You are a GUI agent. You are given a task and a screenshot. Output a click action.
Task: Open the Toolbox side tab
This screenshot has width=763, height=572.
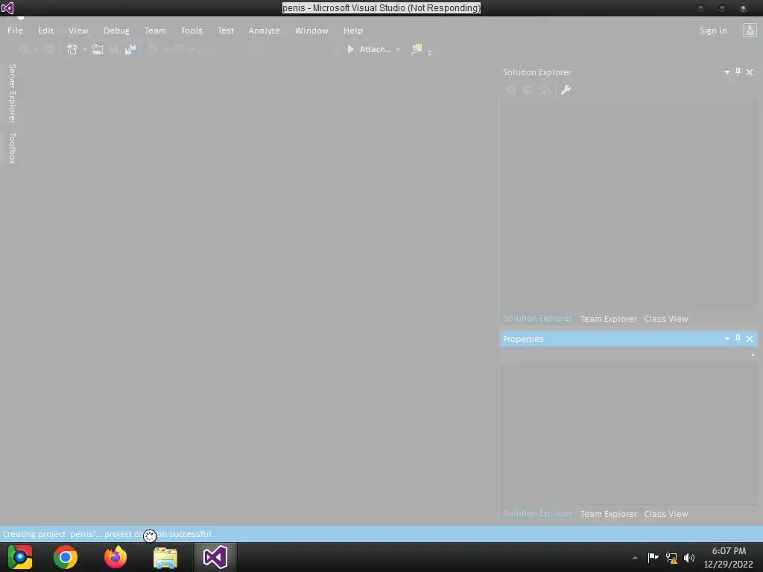tap(12, 148)
